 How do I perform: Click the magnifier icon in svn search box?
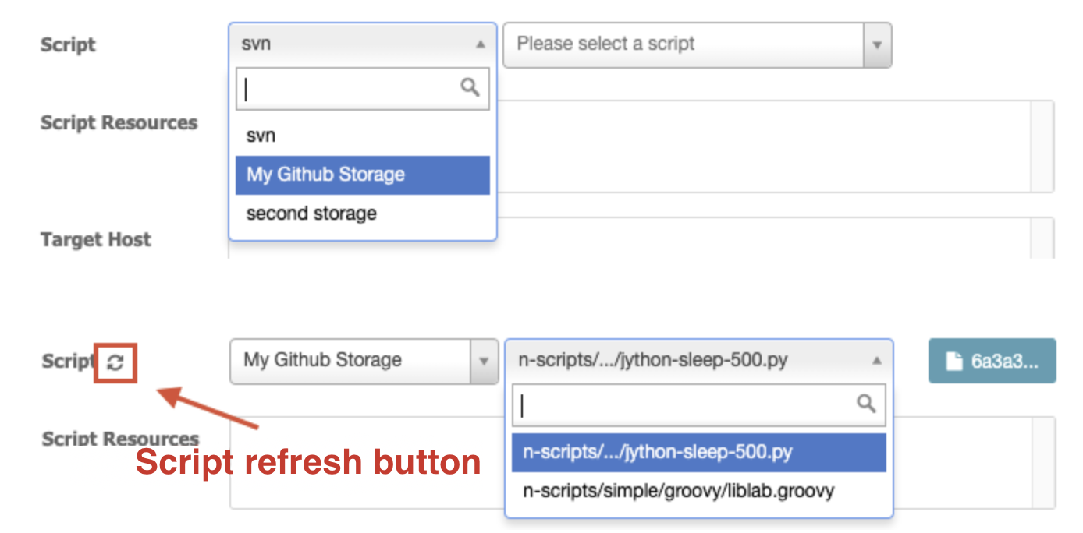click(x=470, y=87)
